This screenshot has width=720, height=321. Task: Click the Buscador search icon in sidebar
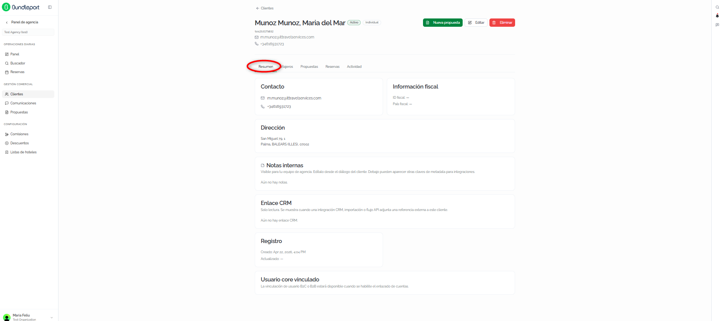[7, 63]
